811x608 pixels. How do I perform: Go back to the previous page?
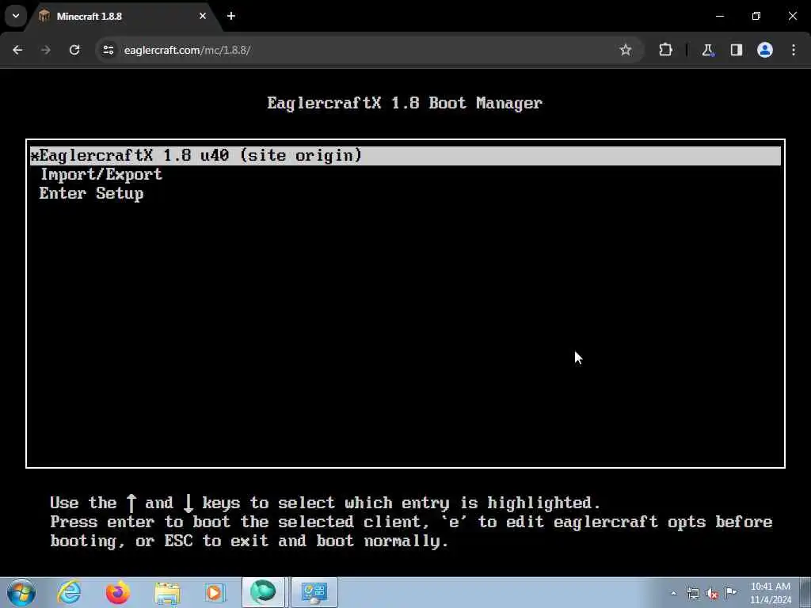point(17,50)
